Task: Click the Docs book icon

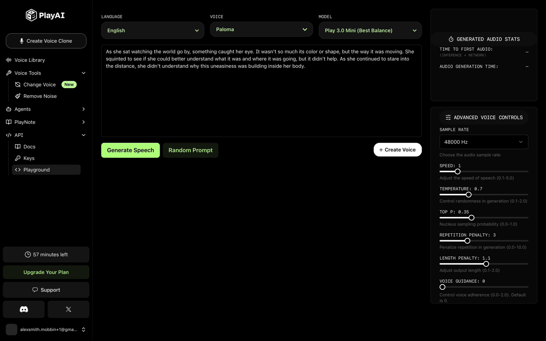Action: [x=18, y=147]
